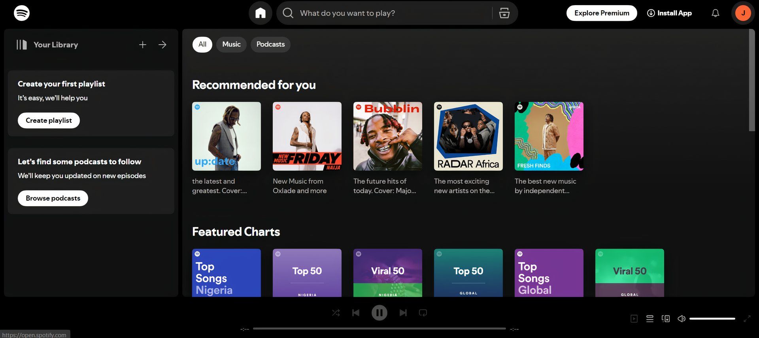Select the Podcasts filter chip

tap(270, 44)
